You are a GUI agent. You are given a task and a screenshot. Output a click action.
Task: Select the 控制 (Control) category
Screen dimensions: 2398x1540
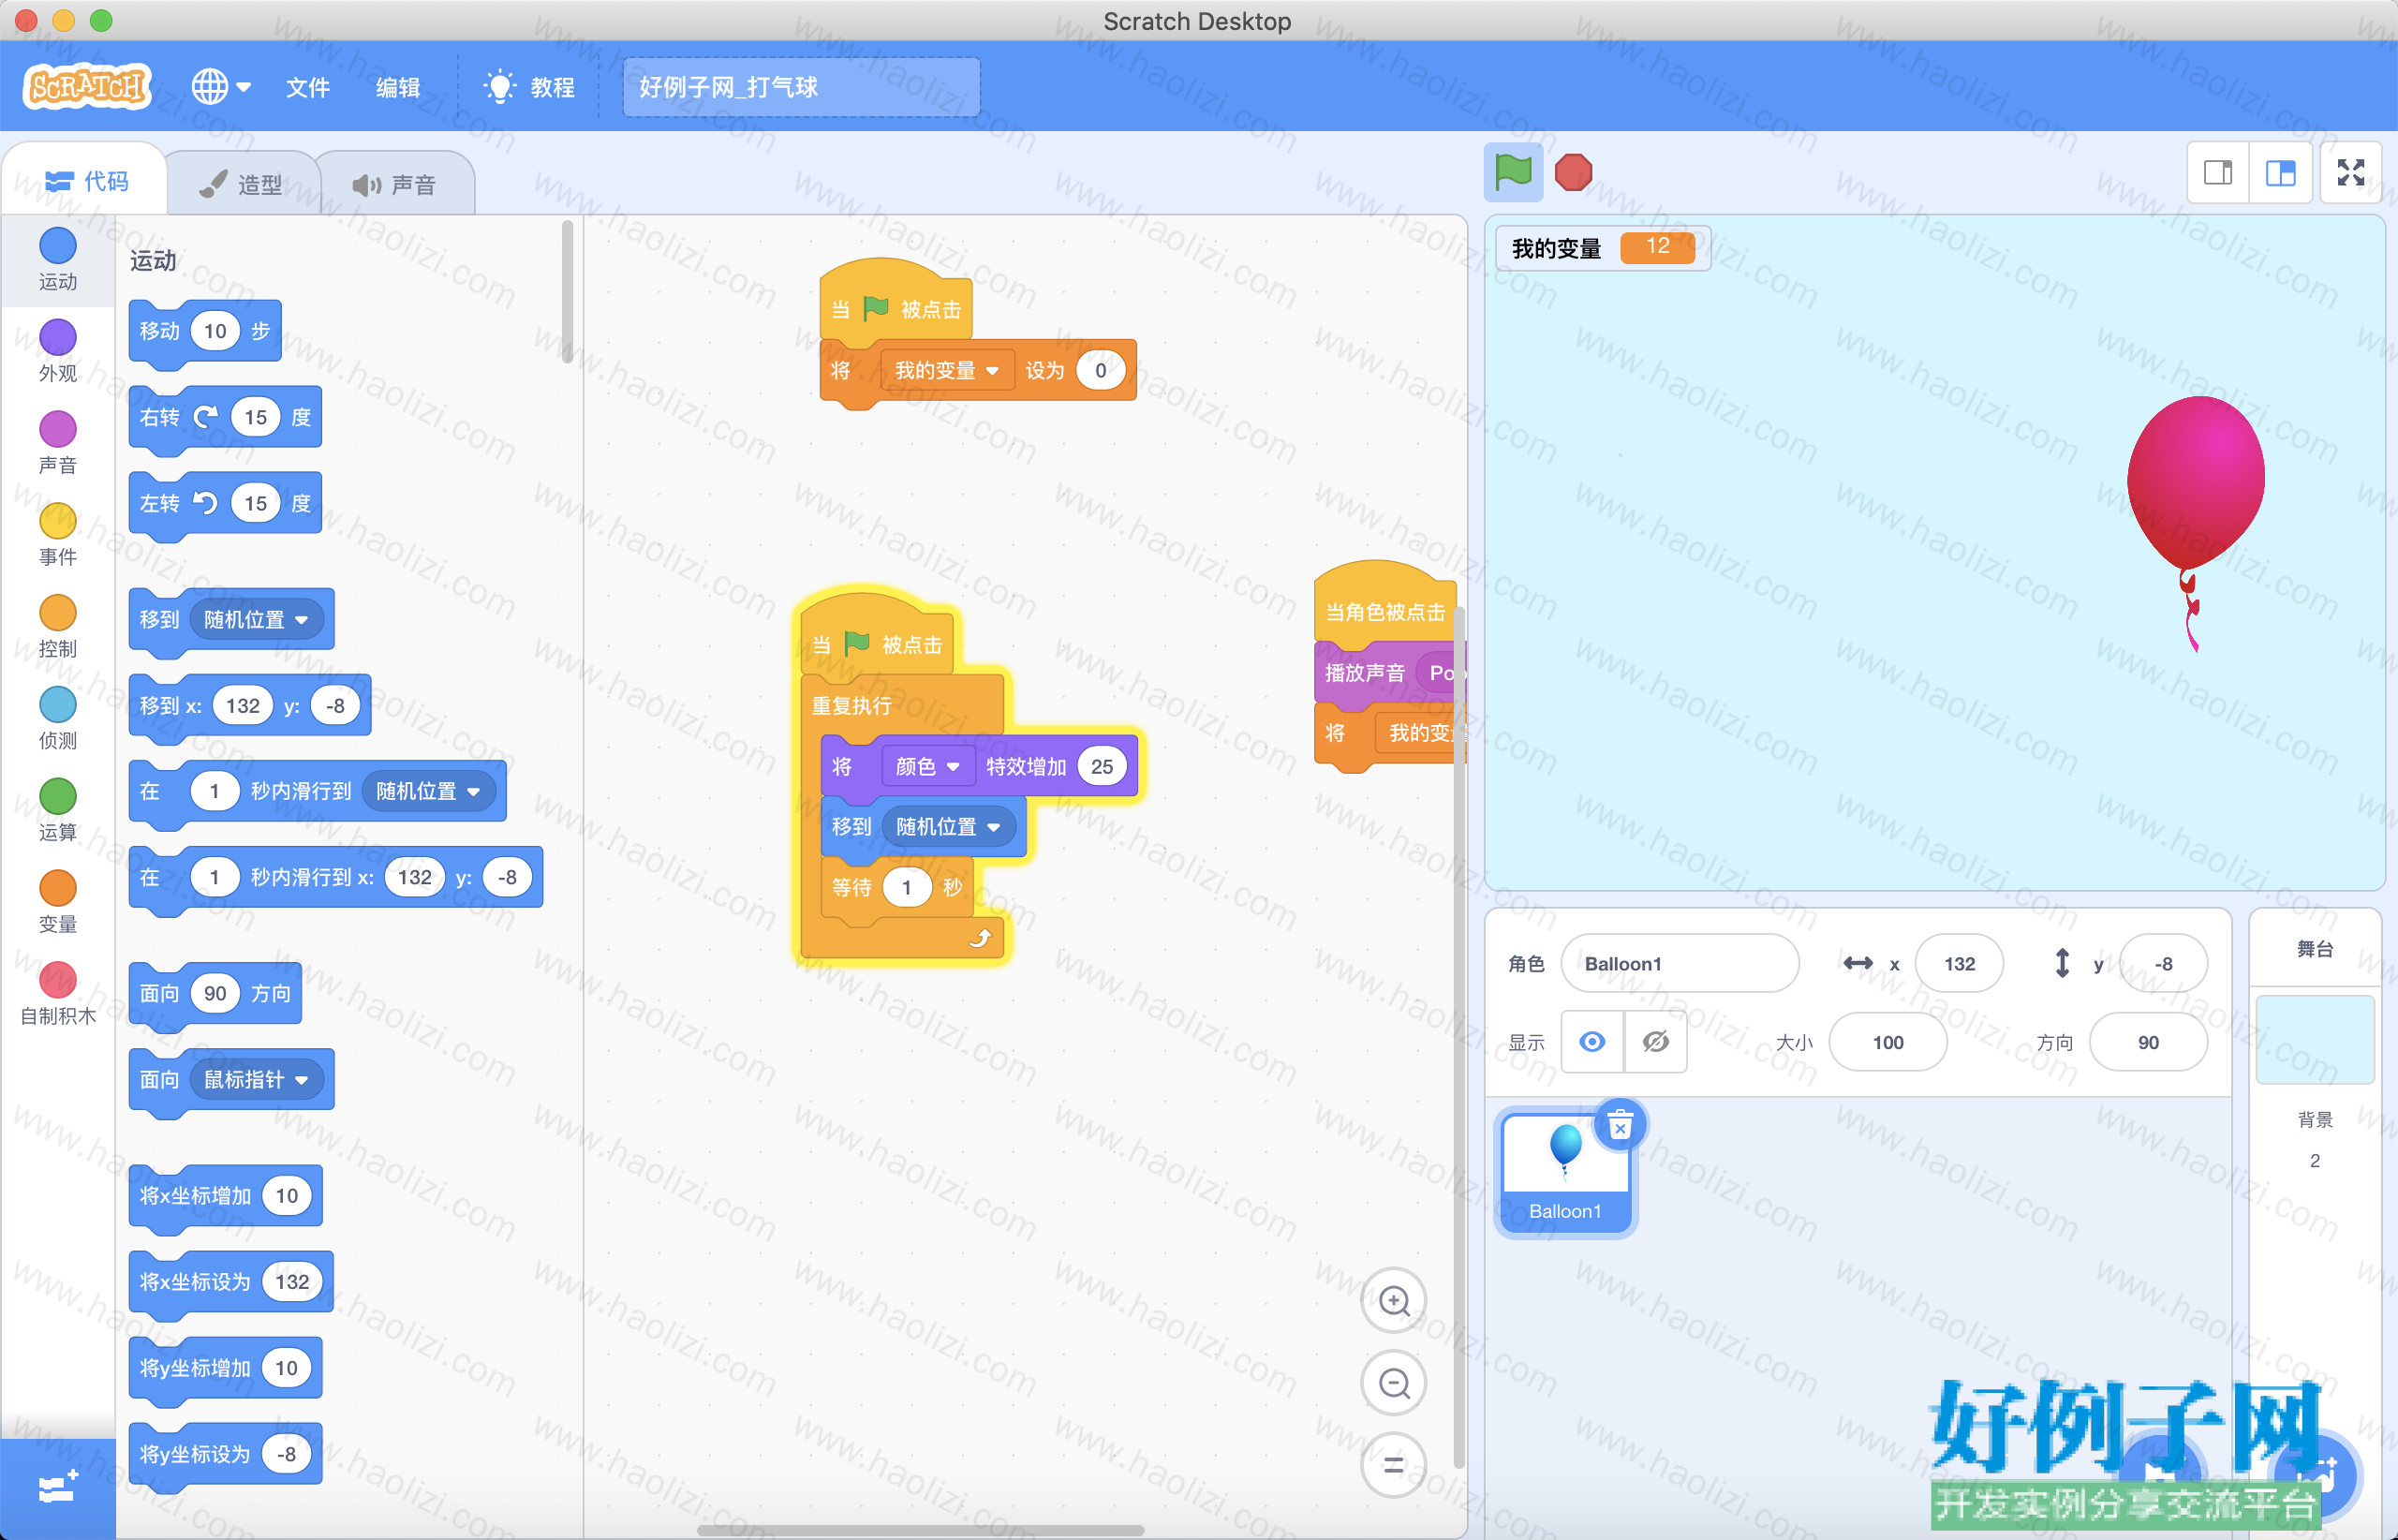coord(57,627)
